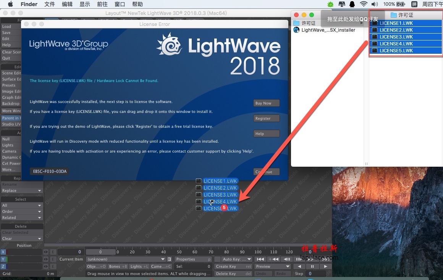Open the envelope E button for Z
This screenshot has height=280, width=443.
pos(53,266)
